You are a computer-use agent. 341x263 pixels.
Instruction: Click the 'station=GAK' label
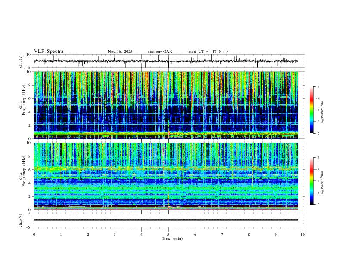[x=160, y=52]
